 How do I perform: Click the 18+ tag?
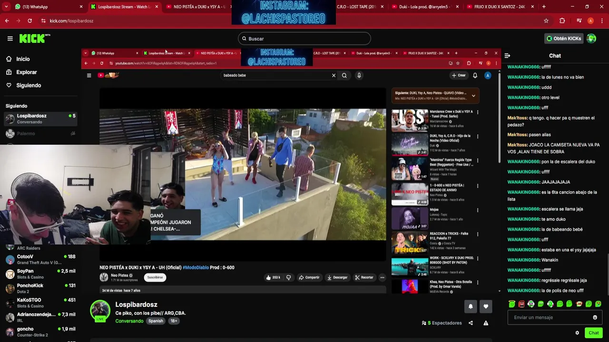174,321
